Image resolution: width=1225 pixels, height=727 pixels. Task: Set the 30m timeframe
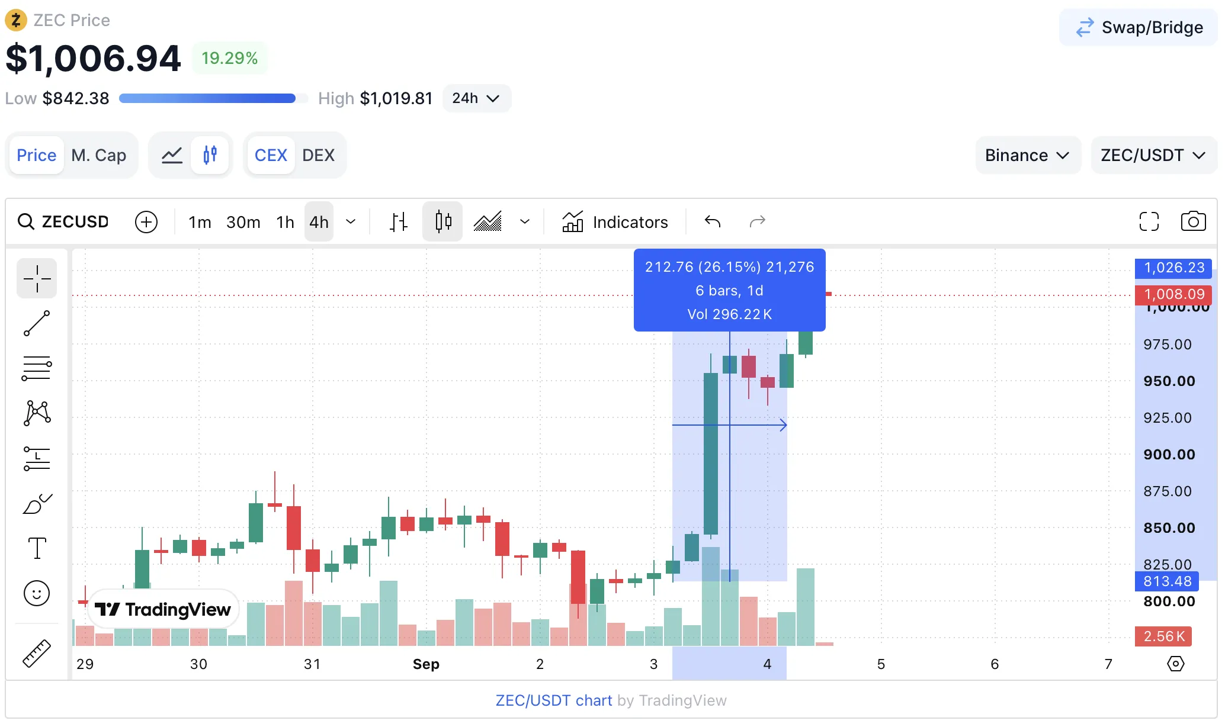(x=243, y=222)
